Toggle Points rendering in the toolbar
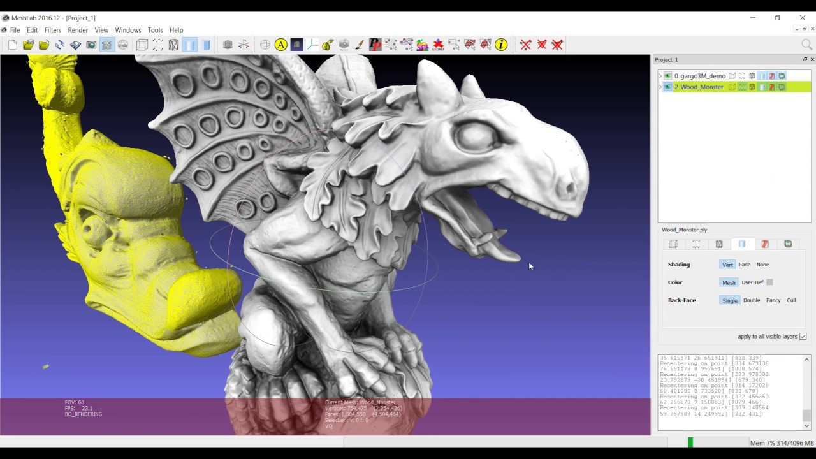816x459 pixels. [x=157, y=45]
